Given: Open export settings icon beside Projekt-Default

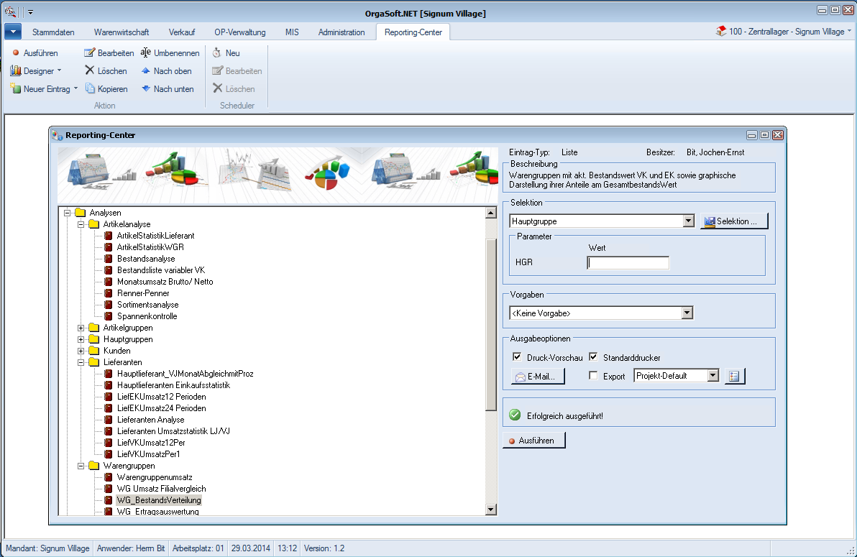Looking at the screenshot, I should (735, 376).
